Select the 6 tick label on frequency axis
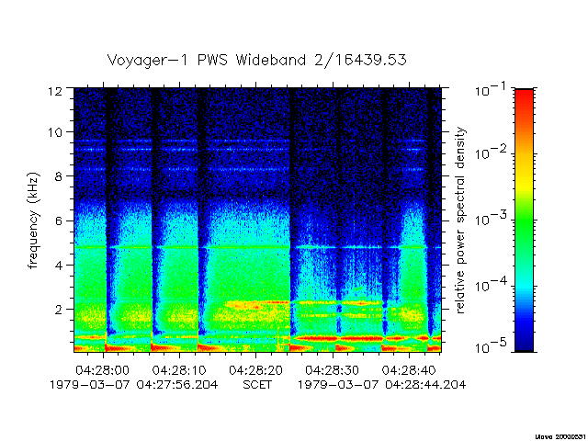Screen dimensions: 588x441 (59, 220)
